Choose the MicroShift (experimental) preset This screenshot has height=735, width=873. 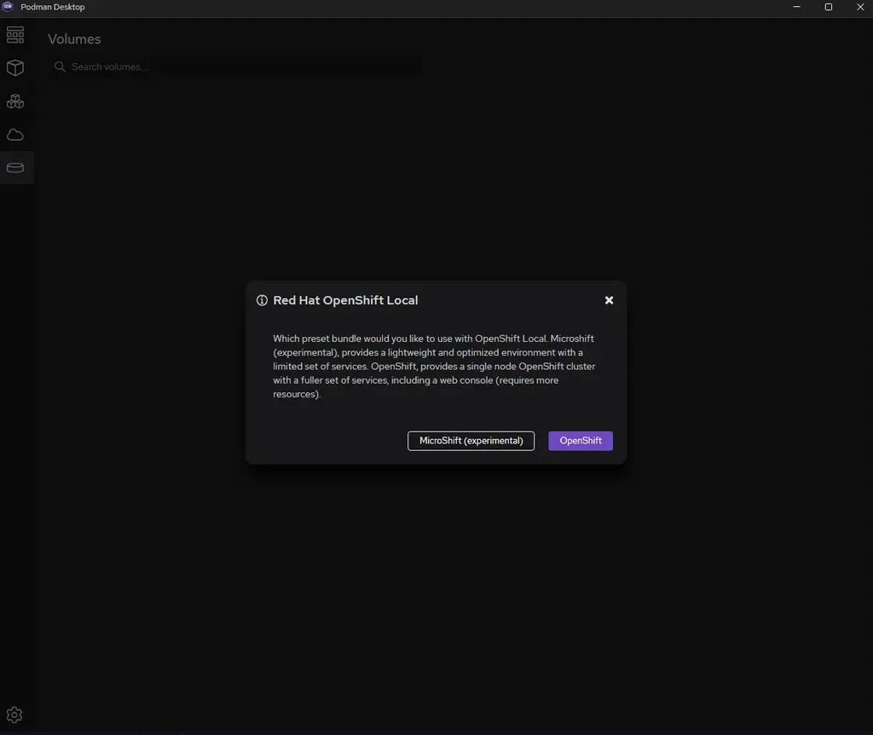pos(471,441)
